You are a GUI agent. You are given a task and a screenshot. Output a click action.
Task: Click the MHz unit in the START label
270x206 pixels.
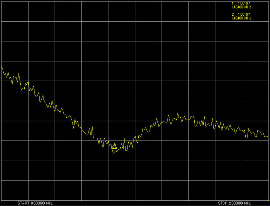point(49,203)
